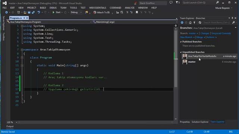Click the Attach To IIS button

(102, 12)
